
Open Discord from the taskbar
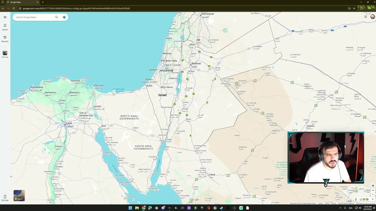point(163,208)
